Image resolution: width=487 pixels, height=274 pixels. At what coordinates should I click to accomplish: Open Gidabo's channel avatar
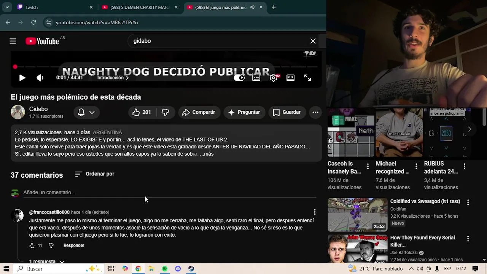pos(18,112)
